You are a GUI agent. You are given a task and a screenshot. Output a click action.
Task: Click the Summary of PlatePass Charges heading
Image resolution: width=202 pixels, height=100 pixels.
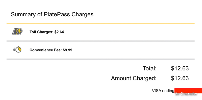52,14
